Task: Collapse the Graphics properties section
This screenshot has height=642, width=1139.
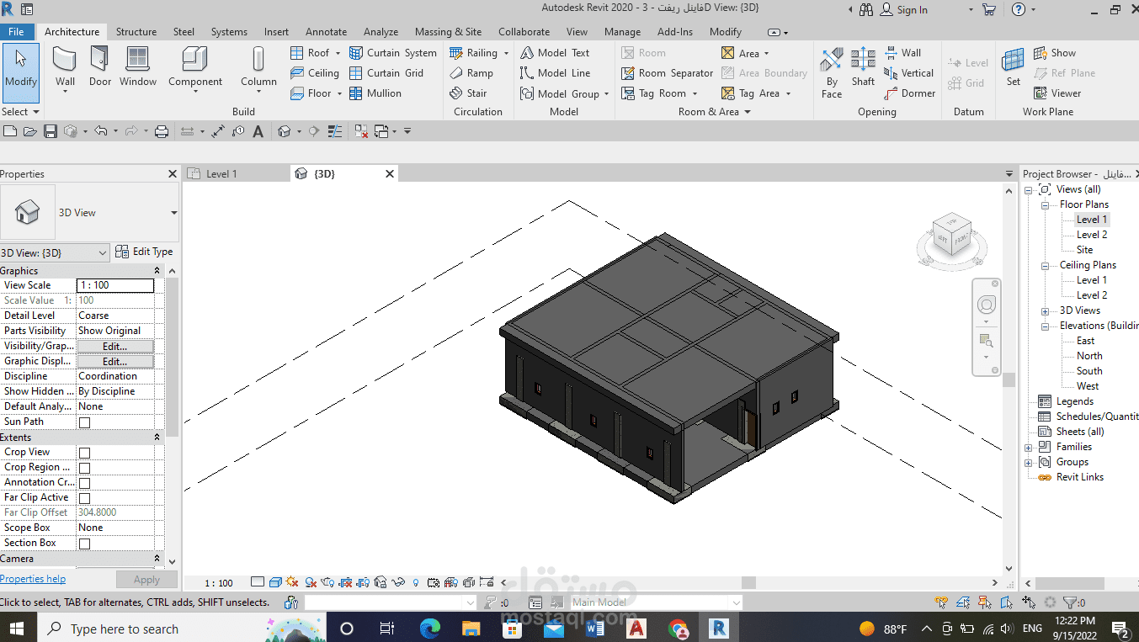Action: click(x=157, y=271)
